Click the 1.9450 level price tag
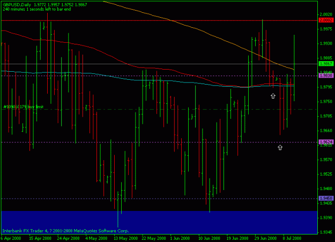 [326, 198]
